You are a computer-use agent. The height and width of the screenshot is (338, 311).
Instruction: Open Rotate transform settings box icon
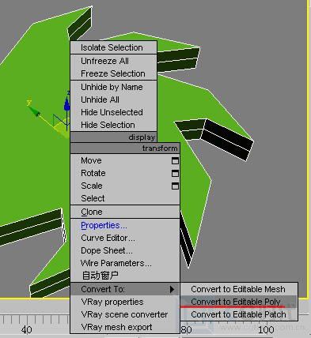click(175, 173)
